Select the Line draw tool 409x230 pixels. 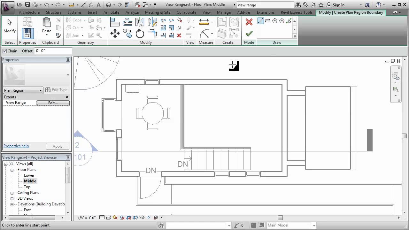(x=261, y=21)
